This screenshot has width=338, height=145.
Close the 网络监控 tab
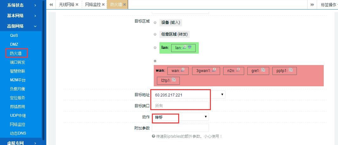[x=103, y=5]
